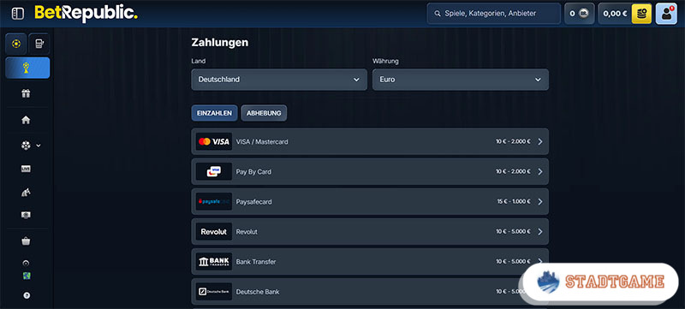Viewport: 685px width, 309px height.
Task: Open LIVE betting icon
Action: [x=27, y=169]
